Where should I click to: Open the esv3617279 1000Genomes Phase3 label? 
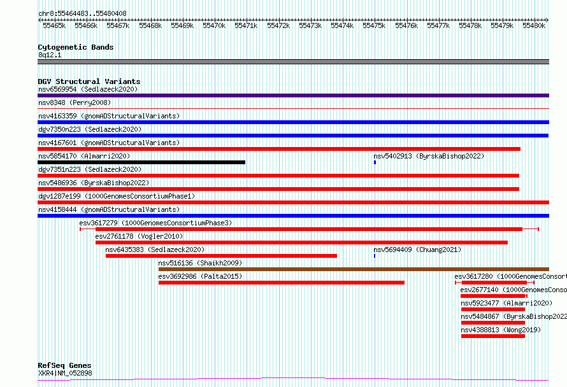point(155,223)
